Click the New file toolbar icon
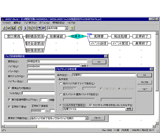The image size is (160, 133). (5, 28)
